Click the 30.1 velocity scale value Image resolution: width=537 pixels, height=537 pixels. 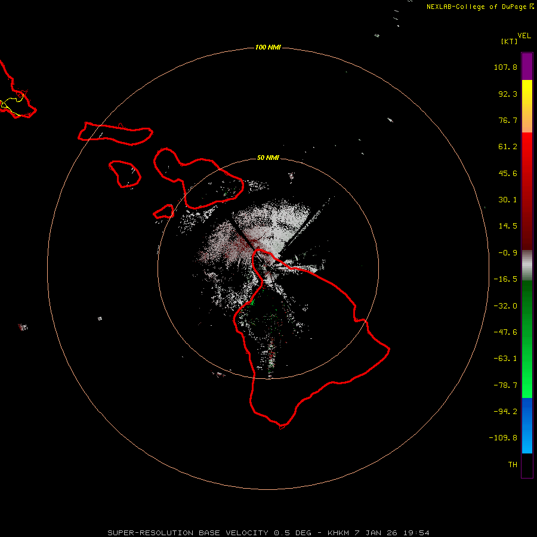click(x=508, y=200)
